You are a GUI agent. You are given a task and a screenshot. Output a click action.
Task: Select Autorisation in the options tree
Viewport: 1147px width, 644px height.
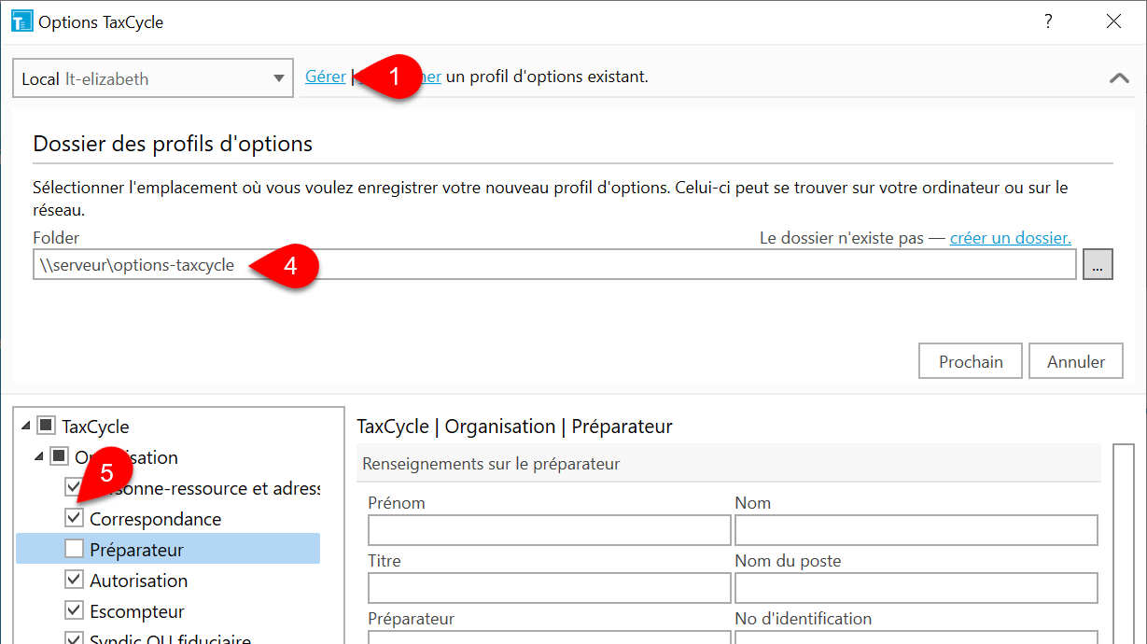[138, 581]
